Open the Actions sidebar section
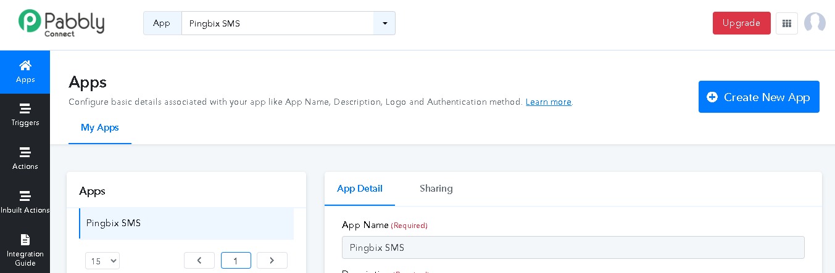The height and width of the screenshot is (273, 835). tap(25, 159)
